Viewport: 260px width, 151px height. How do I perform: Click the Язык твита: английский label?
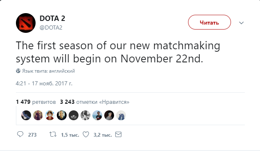tap(48, 71)
